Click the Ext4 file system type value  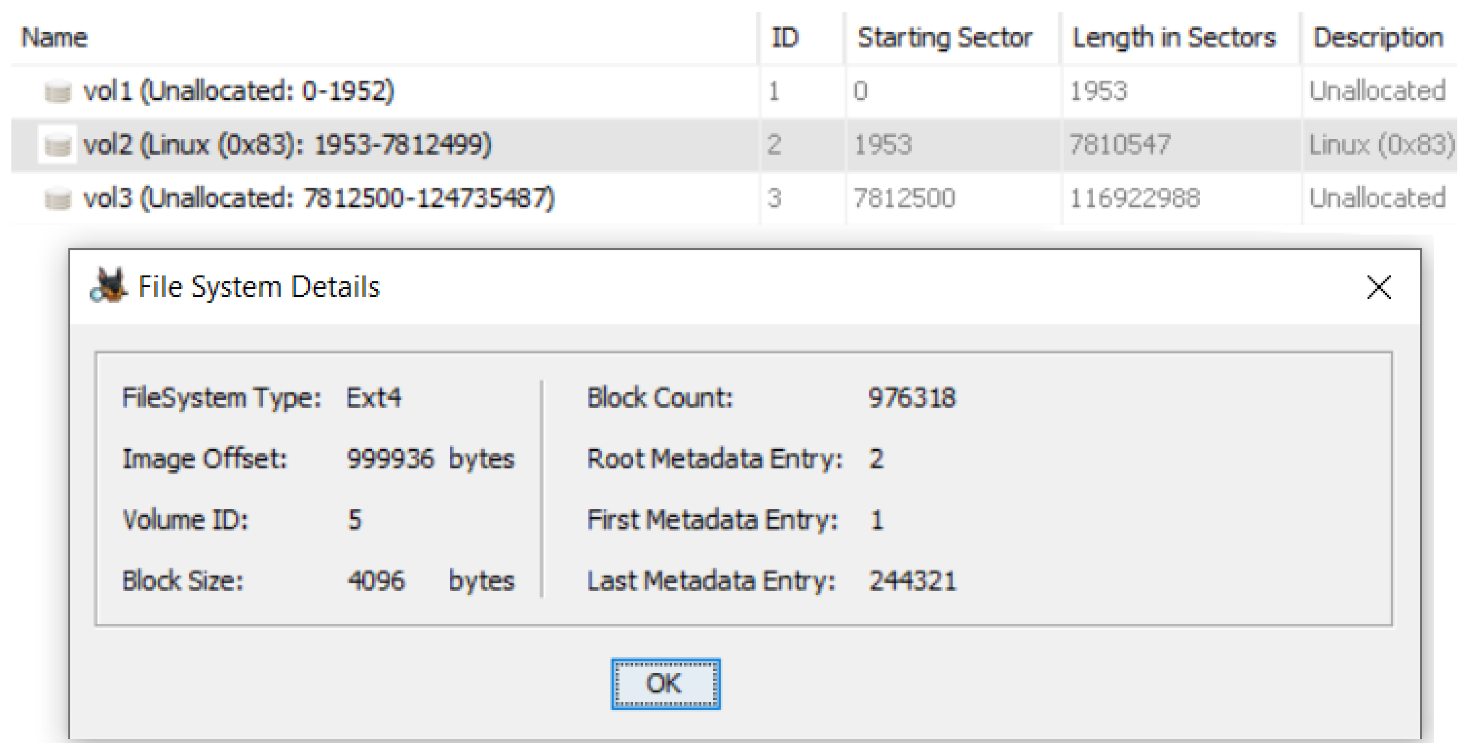[374, 398]
